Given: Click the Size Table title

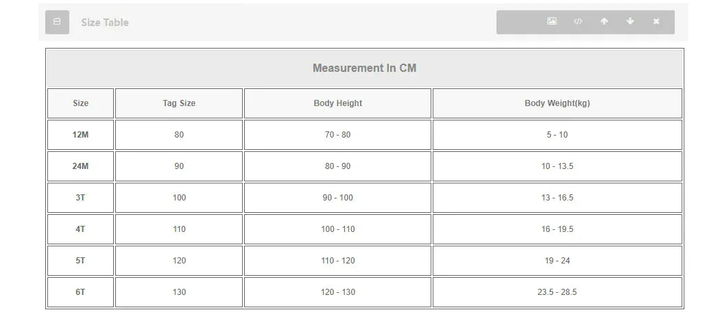Looking at the screenshot, I should pos(105,23).
